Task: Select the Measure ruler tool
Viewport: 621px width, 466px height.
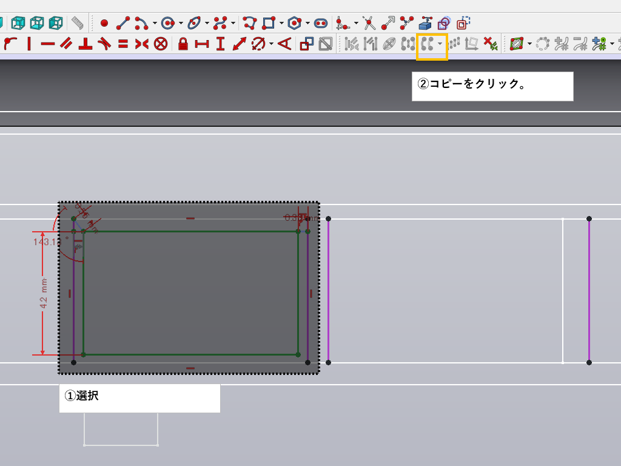Action: coord(78,24)
